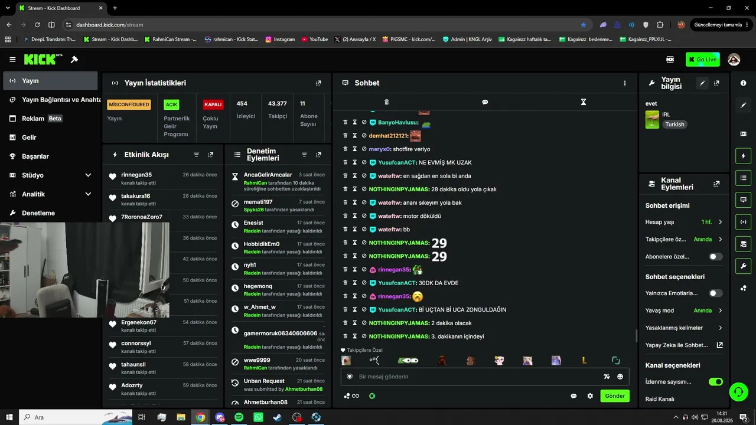This screenshot has height=425, width=756.
Task: Click the green Go Live button
Action: (x=702, y=60)
